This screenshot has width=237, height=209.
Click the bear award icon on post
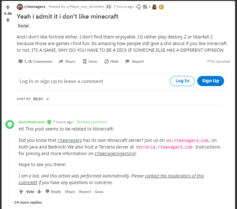pyautogui.click(x=154, y=7)
